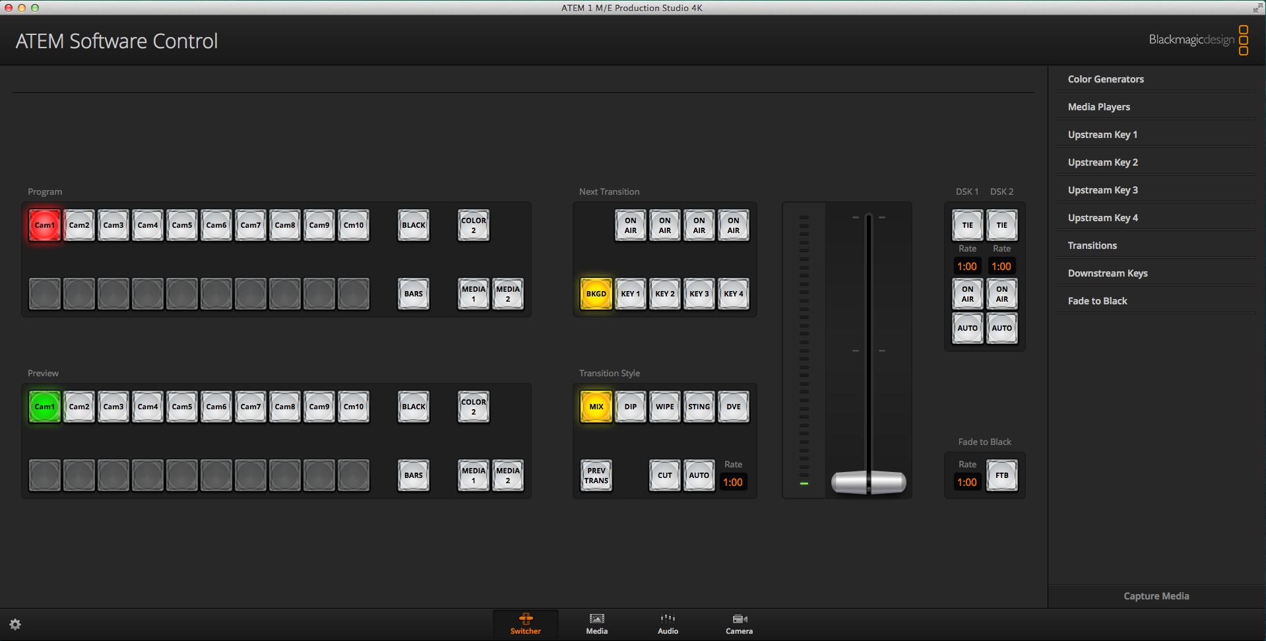This screenshot has height=641, width=1266.
Task: Select Cam2 on the Program bus
Action: (x=79, y=225)
